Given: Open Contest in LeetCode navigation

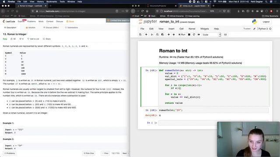Looking at the screenshot, I should (50, 21).
